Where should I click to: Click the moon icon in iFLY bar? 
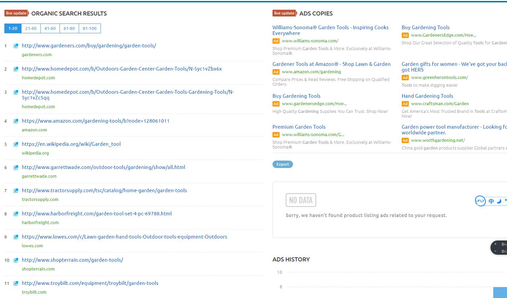tap(499, 201)
